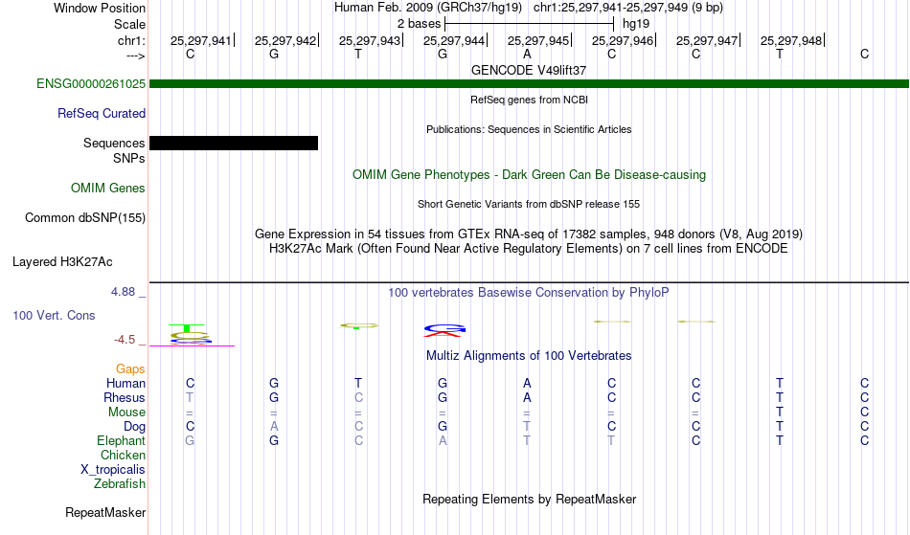Image resolution: width=910 pixels, height=535 pixels.
Task: Select the Elephant alignment row label
Action: tap(122, 441)
